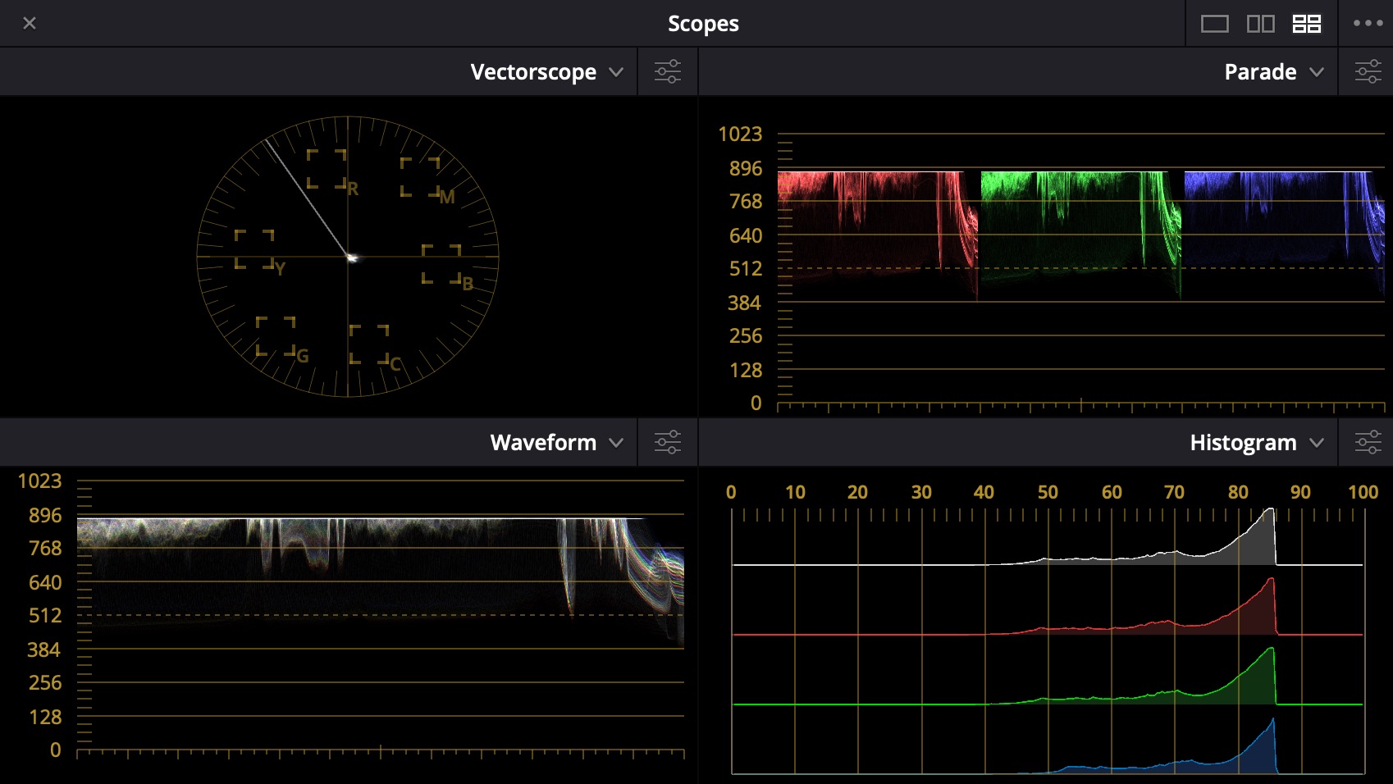This screenshot has height=784, width=1393.
Task: Close the Scopes panel
Action: (x=30, y=23)
